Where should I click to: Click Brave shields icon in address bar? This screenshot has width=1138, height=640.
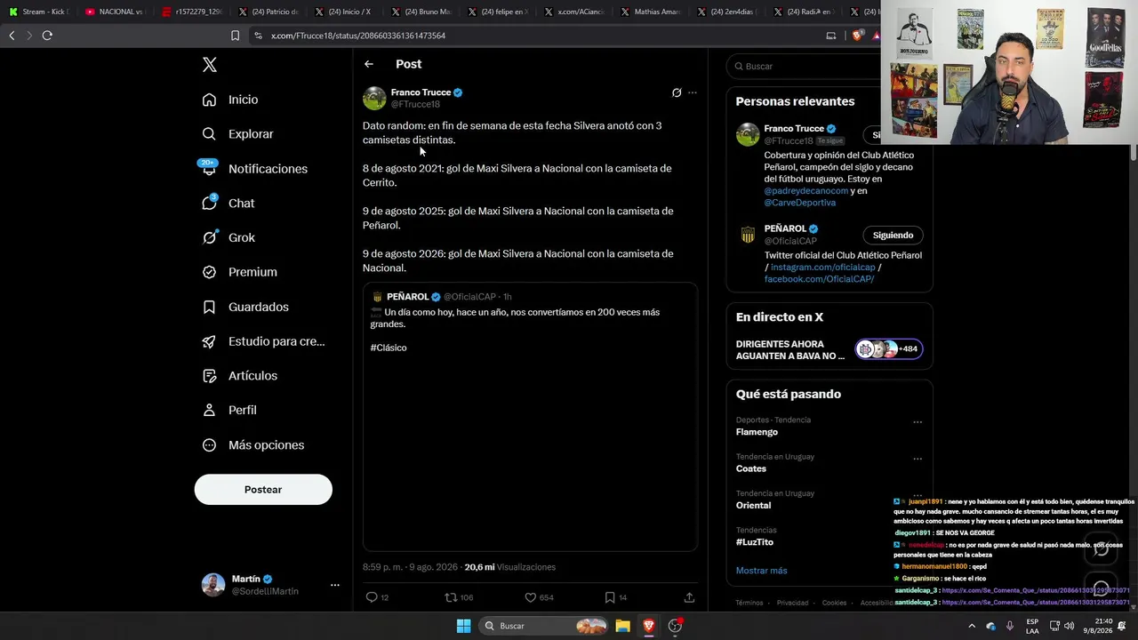click(x=857, y=36)
